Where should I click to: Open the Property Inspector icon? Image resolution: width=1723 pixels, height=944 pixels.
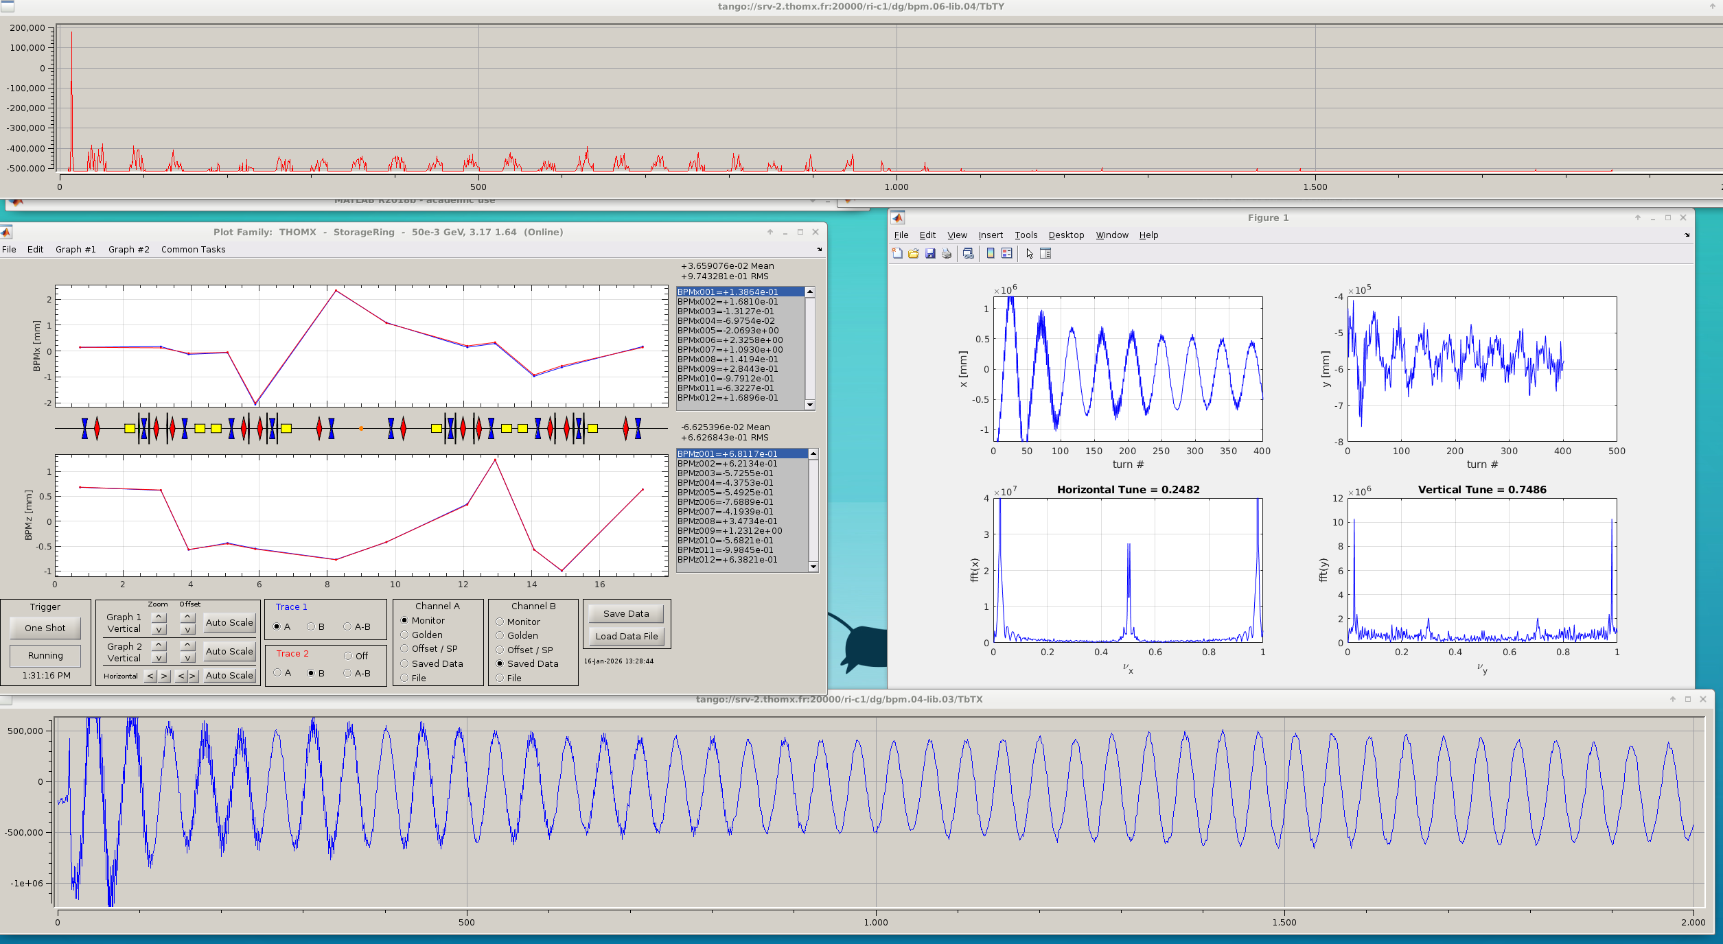point(1045,254)
